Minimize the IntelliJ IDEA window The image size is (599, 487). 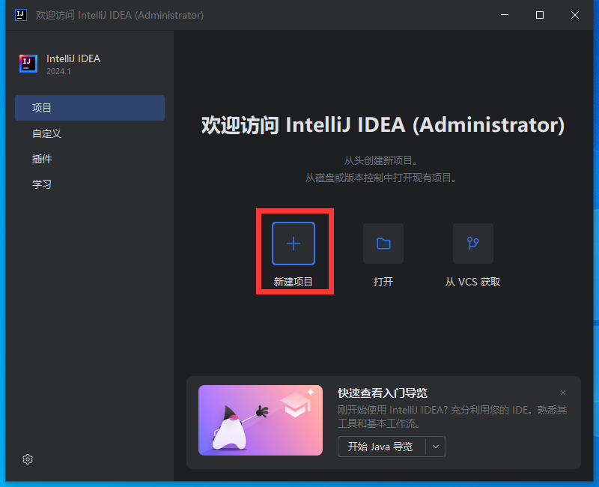click(505, 15)
